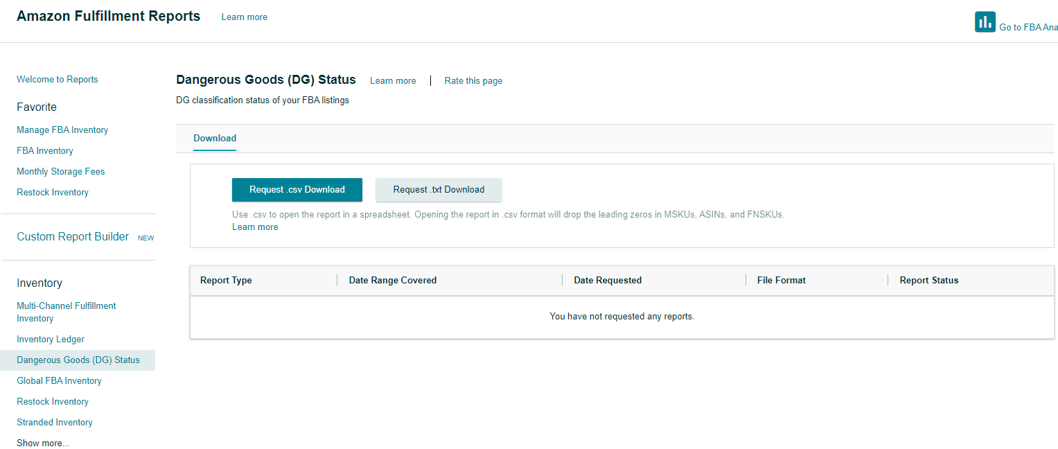
Task: Click Report Status column header
Action: coord(929,280)
